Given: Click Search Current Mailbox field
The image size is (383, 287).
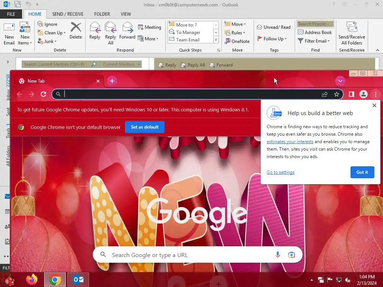Looking at the screenshot, I should (56, 64).
